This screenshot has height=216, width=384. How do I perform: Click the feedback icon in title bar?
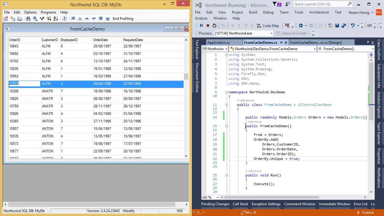click(288, 4)
